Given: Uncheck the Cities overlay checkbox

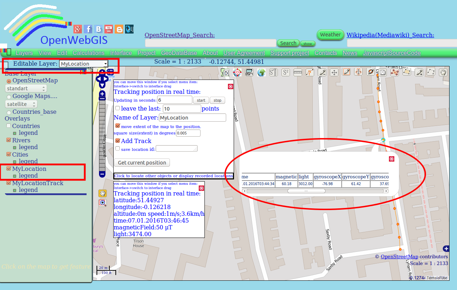Looking at the screenshot, I should [x=9, y=154].
